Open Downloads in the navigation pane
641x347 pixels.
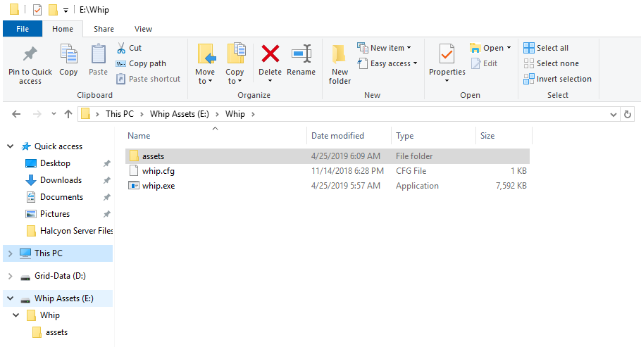coord(61,180)
